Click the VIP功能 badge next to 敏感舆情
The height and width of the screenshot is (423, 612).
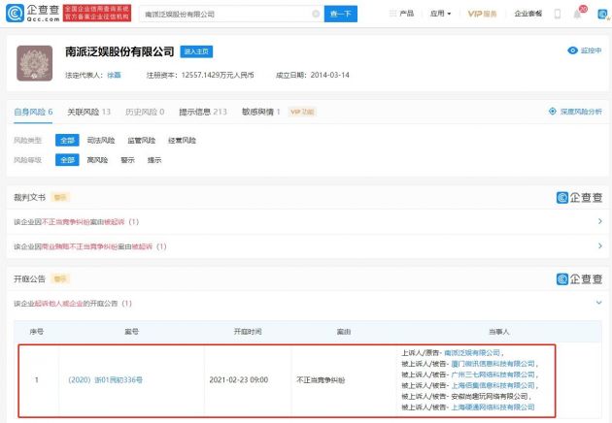pos(302,113)
